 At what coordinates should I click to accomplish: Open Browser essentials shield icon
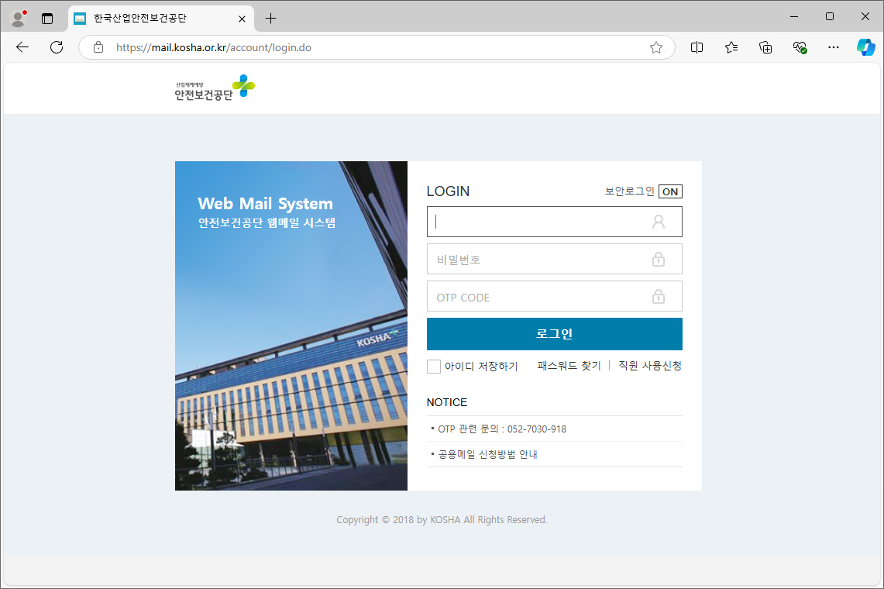[x=800, y=47]
